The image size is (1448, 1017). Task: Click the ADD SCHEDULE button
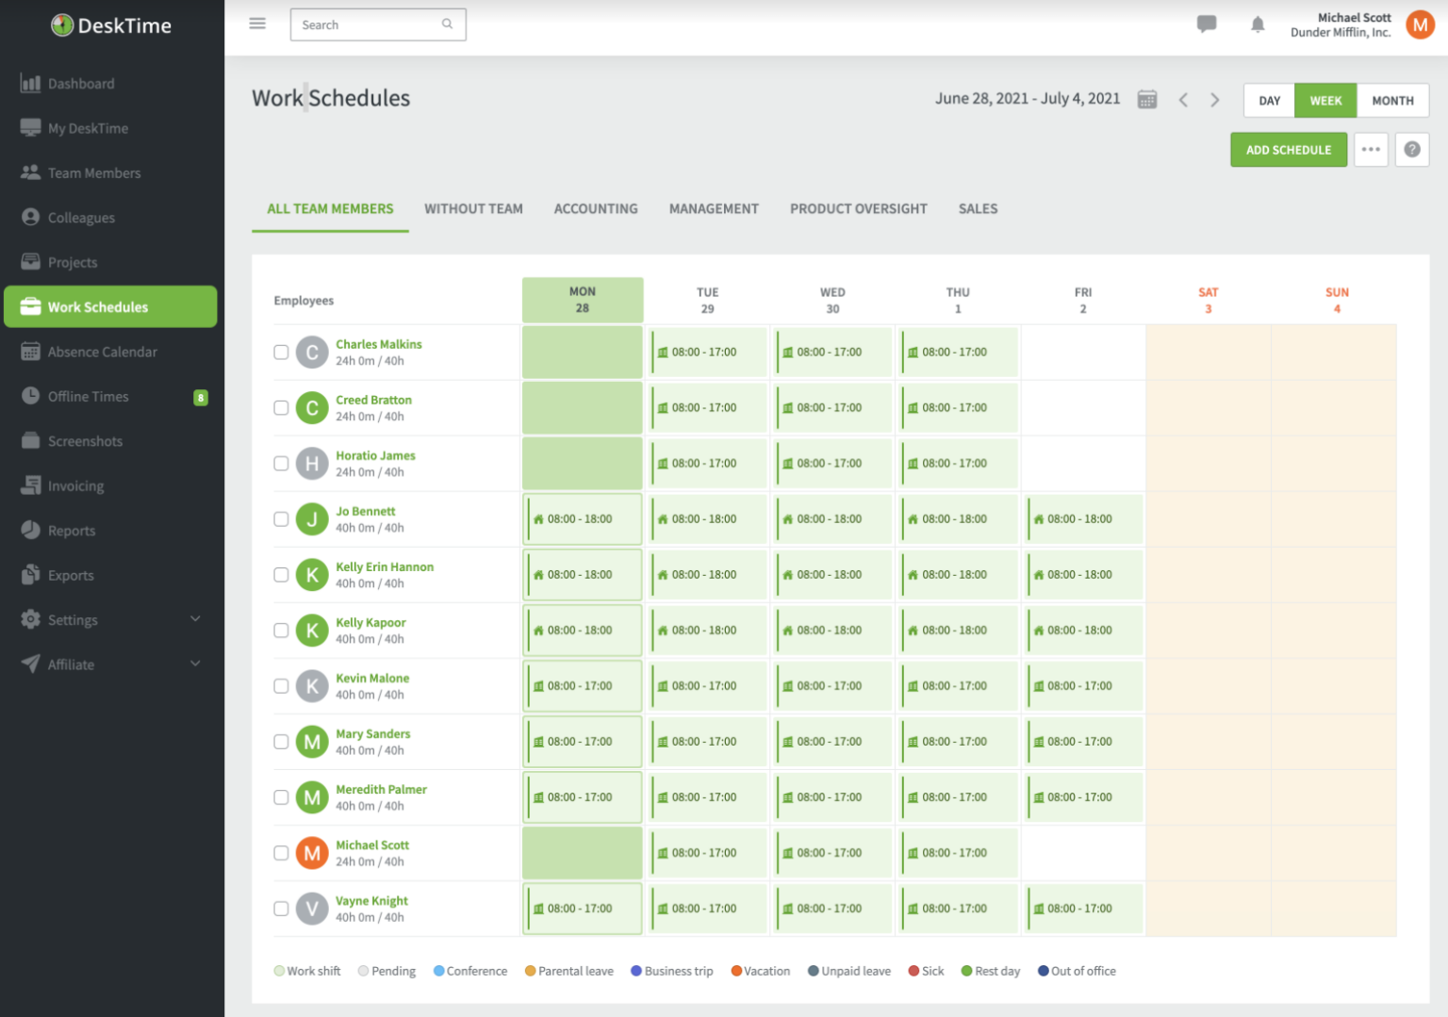[1289, 149]
